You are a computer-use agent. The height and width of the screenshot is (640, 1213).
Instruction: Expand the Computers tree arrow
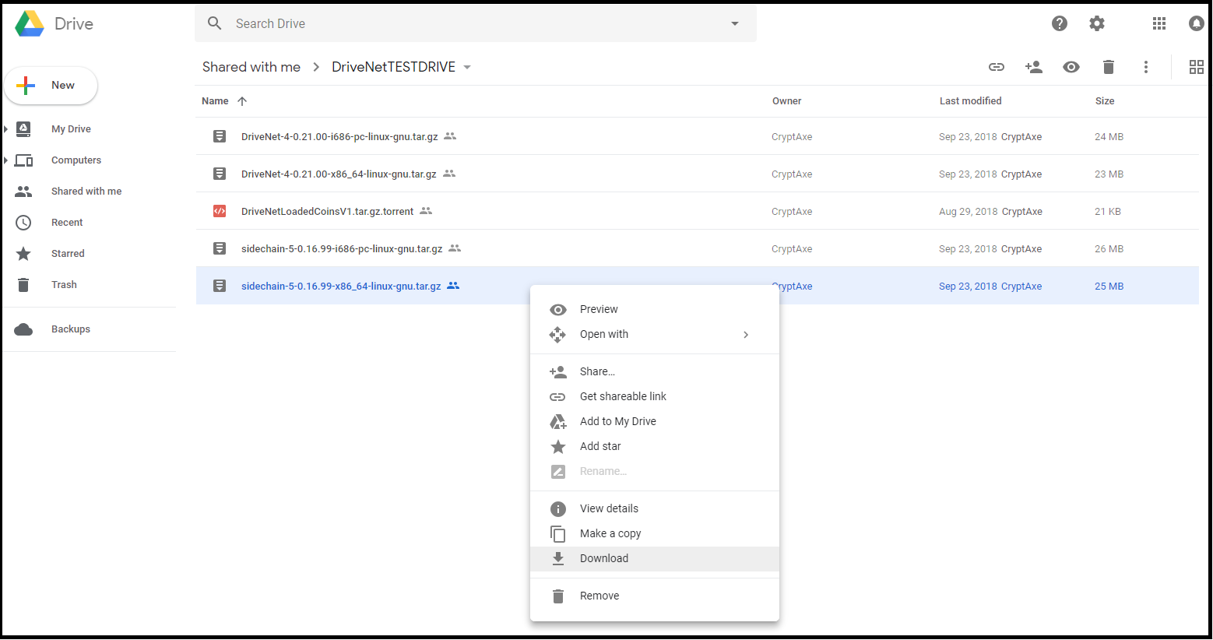point(6,160)
